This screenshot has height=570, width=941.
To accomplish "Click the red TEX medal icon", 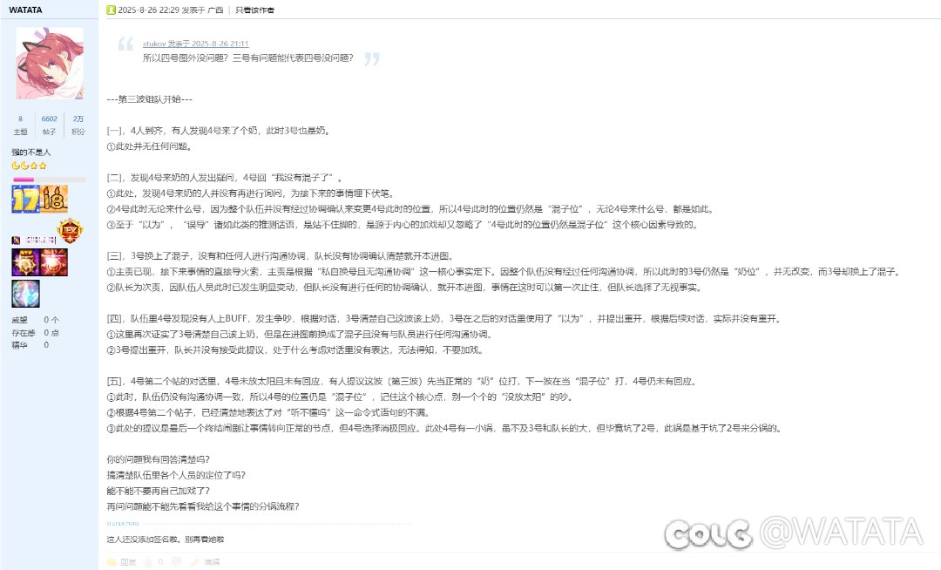I will (70, 230).
